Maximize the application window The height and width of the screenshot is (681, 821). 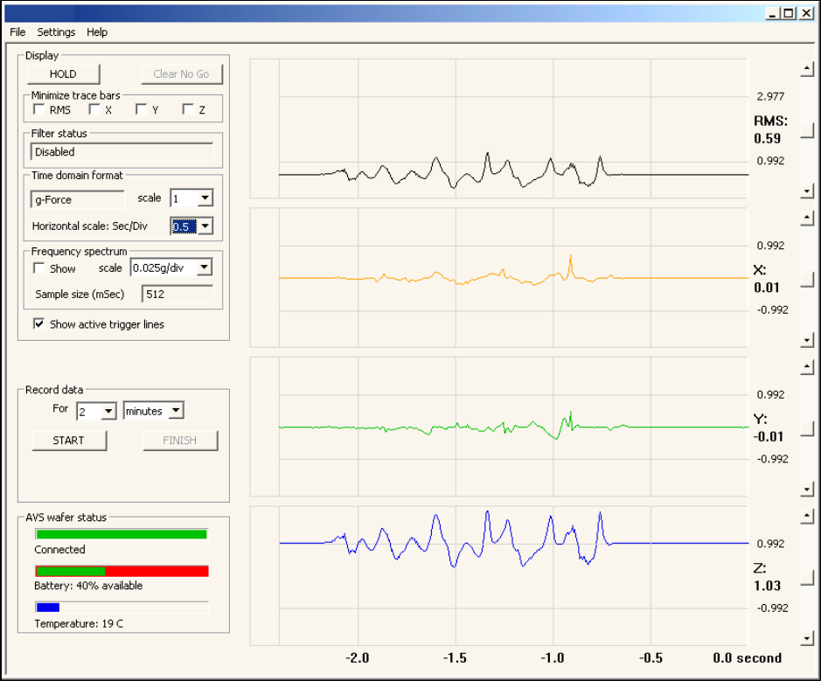[789, 13]
